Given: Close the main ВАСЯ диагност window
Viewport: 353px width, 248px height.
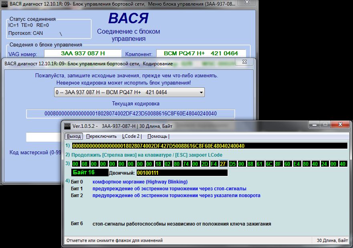Looking at the screenshot, I should (x=247, y=2).
